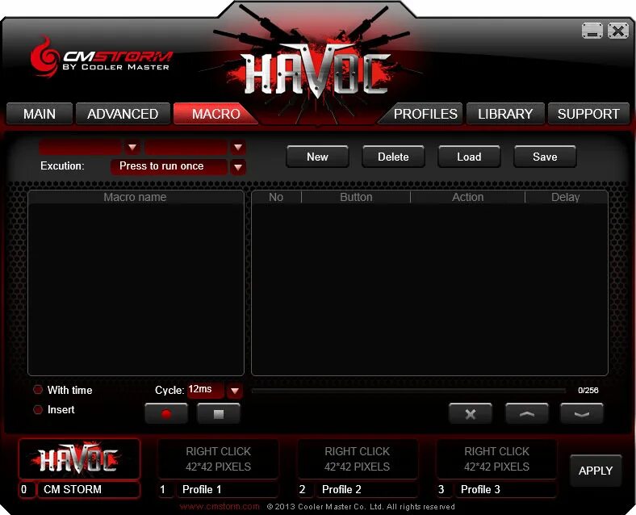Viewport: 636px width, 515px height.
Task: Expand the Excution mode dropdown arrow
Action: (238, 166)
